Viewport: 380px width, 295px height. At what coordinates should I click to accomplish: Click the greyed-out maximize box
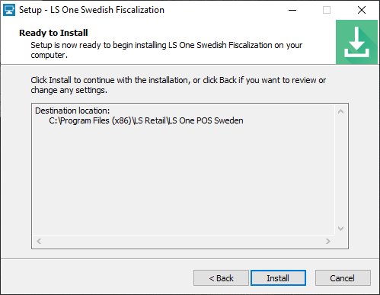pyautogui.click(x=327, y=10)
